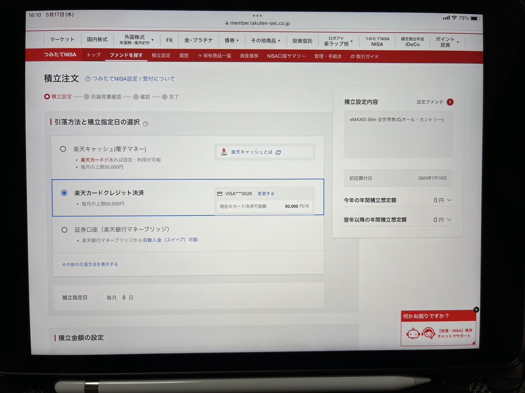The height and width of the screenshot is (393, 525).
Task: Click 初回買付日 2023年7月10日 row
Action: [398, 178]
